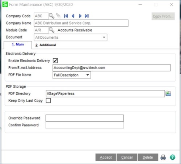Click the Copy From button
The width and height of the screenshot is (181, 164).
coord(163,16)
